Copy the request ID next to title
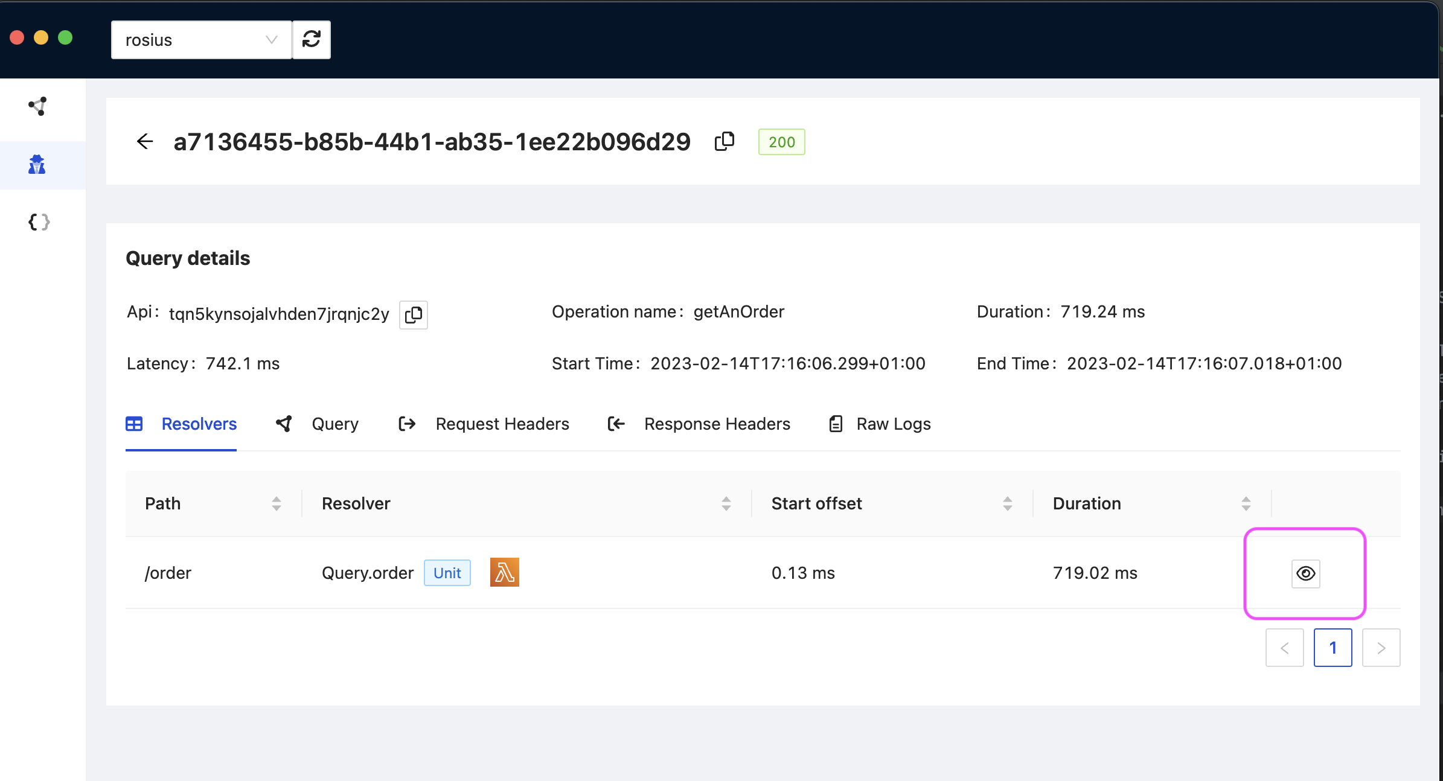The height and width of the screenshot is (781, 1443). pos(725,142)
